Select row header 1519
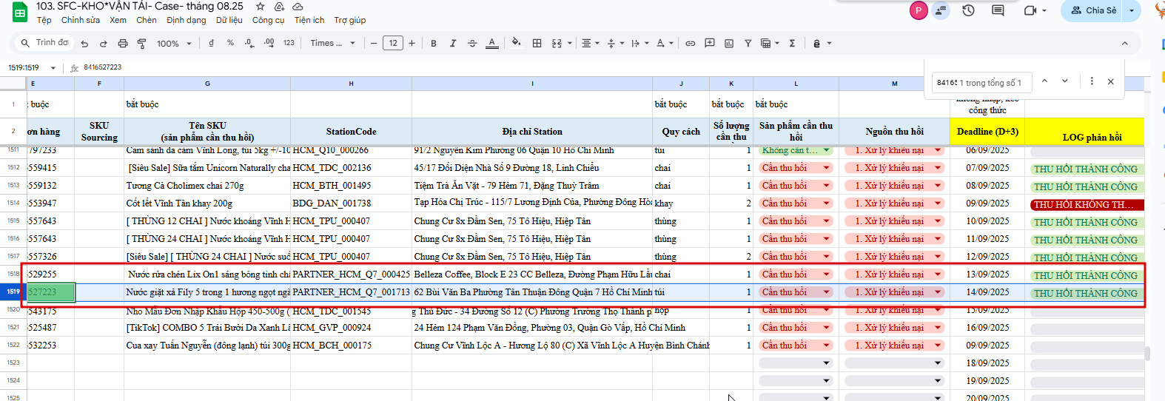The image size is (1165, 401). click(13, 292)
